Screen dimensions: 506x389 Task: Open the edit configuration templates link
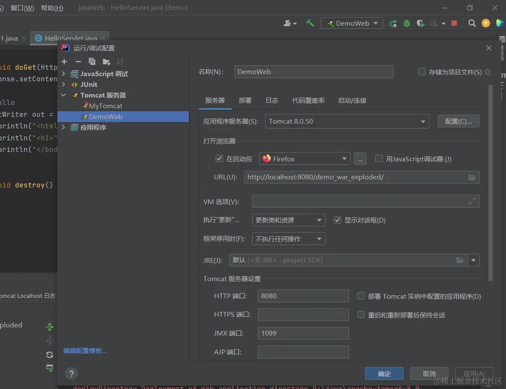(x=85, y=350)
